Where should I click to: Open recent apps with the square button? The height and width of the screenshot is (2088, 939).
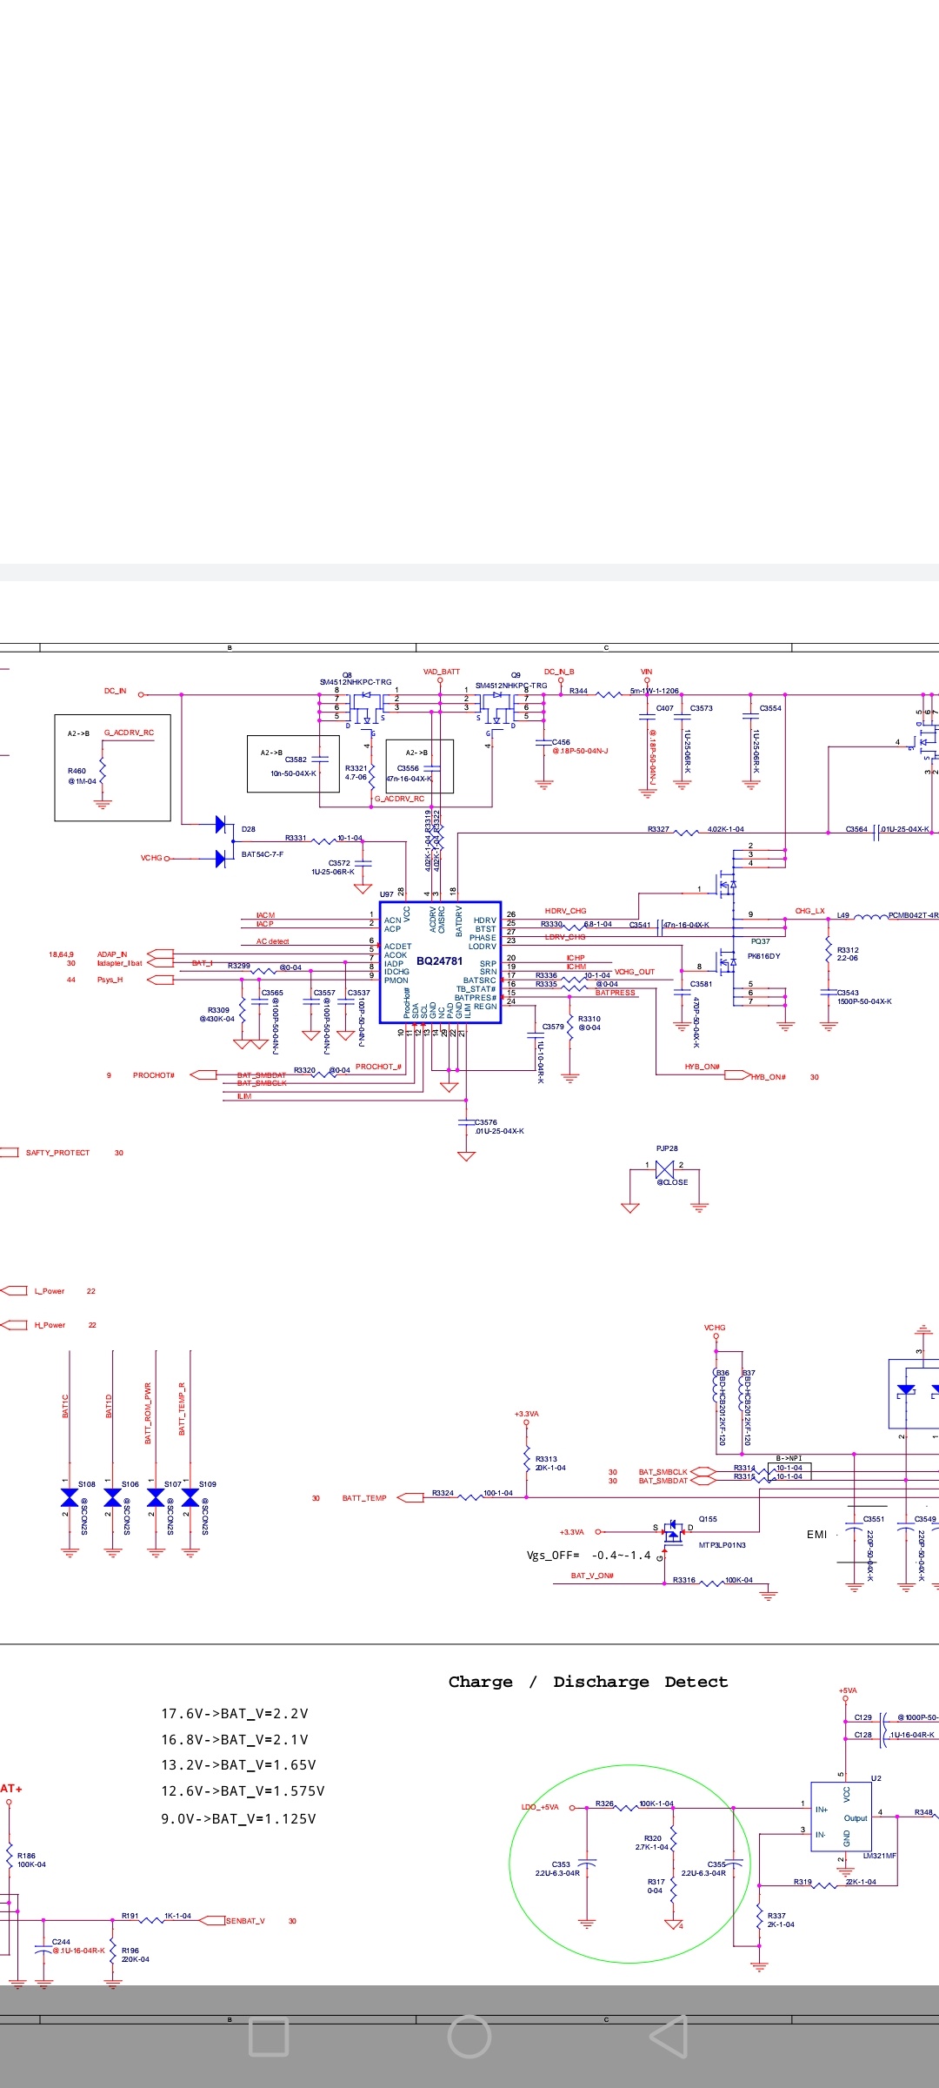[269, 2036]
